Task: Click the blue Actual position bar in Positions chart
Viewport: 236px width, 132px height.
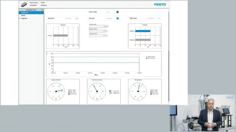Action: pyautogui.click(x=143, y=31)
